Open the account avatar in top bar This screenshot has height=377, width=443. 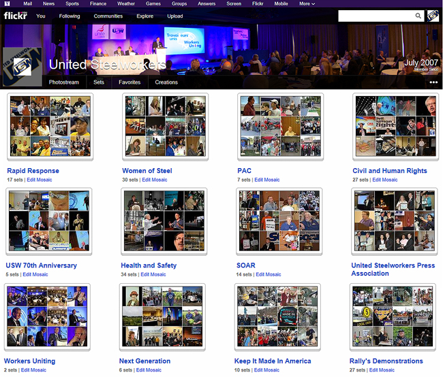click(x=433, y=16)
